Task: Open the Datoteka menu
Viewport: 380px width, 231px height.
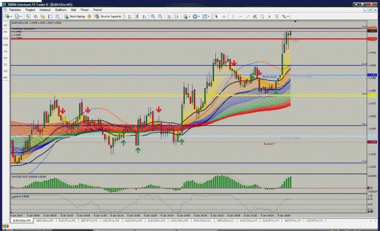Action: click(15, 10)
